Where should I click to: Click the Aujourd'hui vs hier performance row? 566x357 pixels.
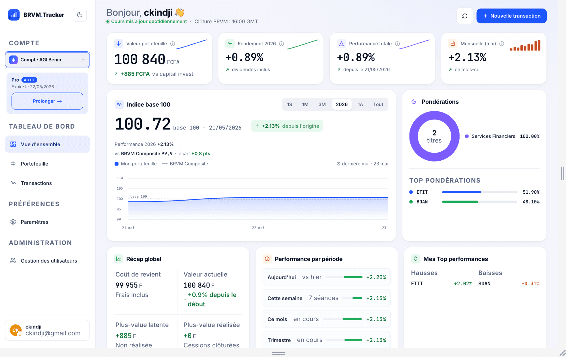coord(327,277)
